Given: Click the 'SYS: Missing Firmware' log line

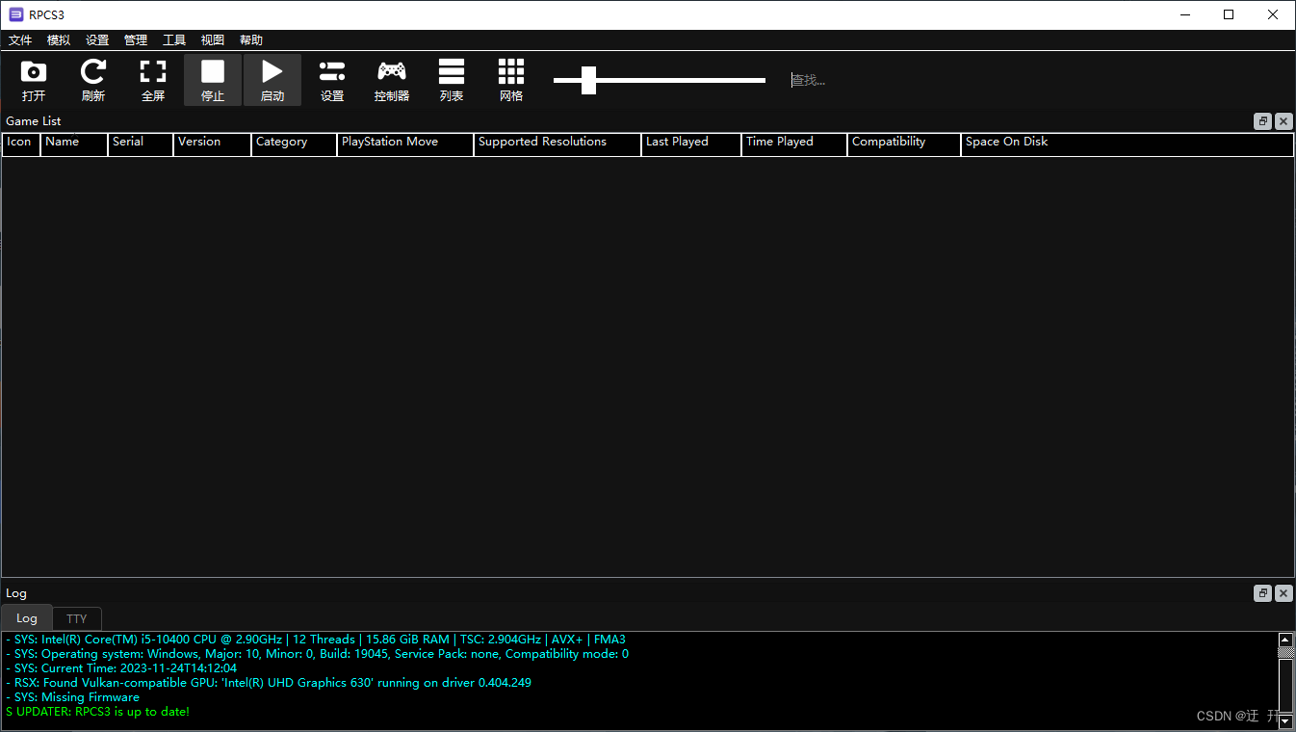Looking at the screenshot, I should click(72, 697).
